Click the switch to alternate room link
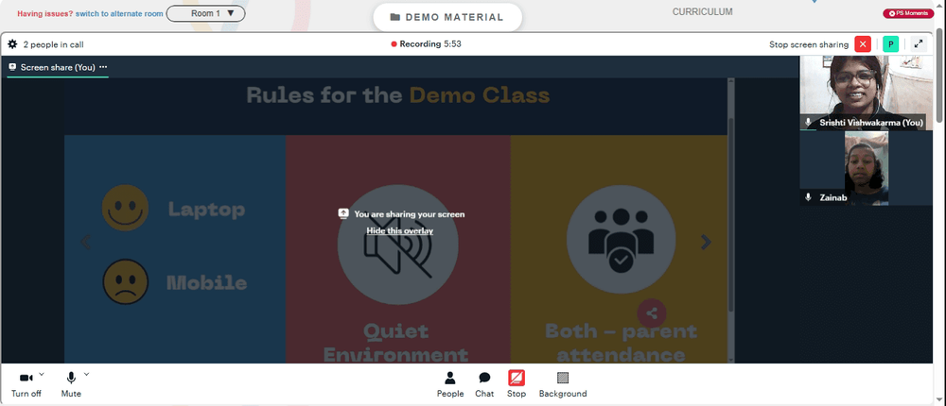 tap(119, 13)
